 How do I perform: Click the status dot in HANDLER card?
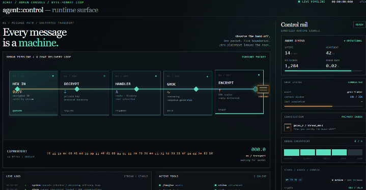coord(156,76)
